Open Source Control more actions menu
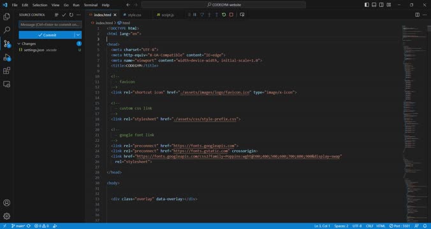The image size is (431, 229). point(78,15)
